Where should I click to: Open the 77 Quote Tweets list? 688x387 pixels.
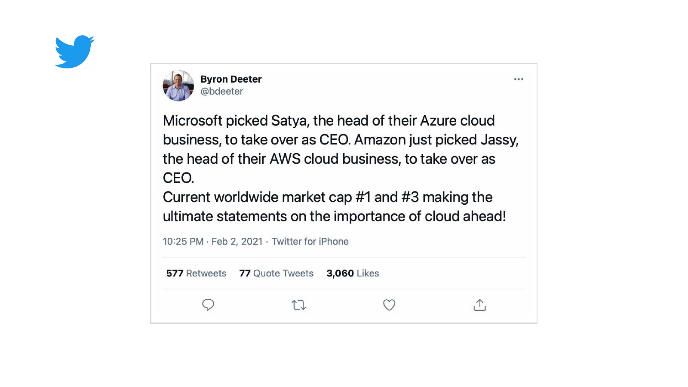coord(276,273)
